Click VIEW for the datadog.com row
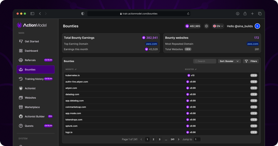The width and height of the screenshot is (278, 146). [254, 94]
